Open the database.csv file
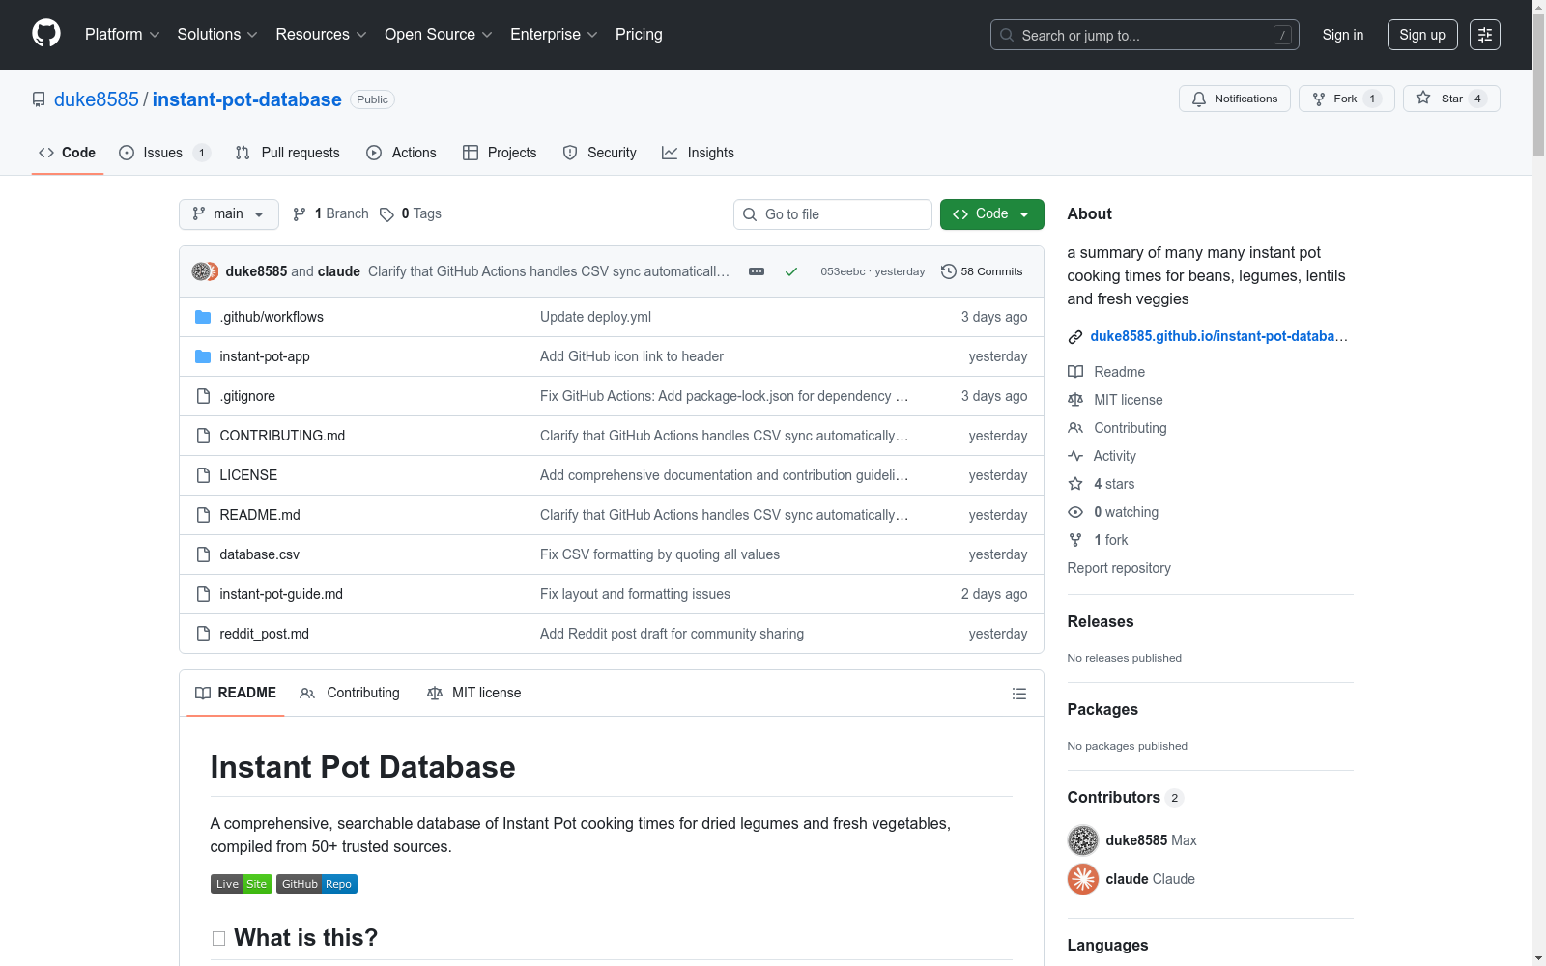The image size is (1546, 966). (260, 554)
